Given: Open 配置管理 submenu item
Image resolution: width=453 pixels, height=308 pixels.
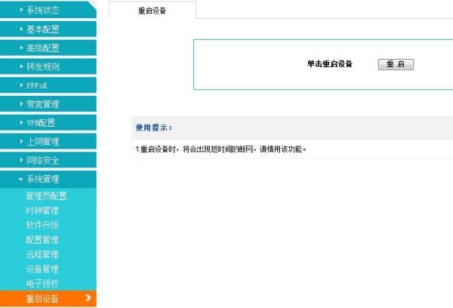Looking at the screenshot, I should point(42,240).
